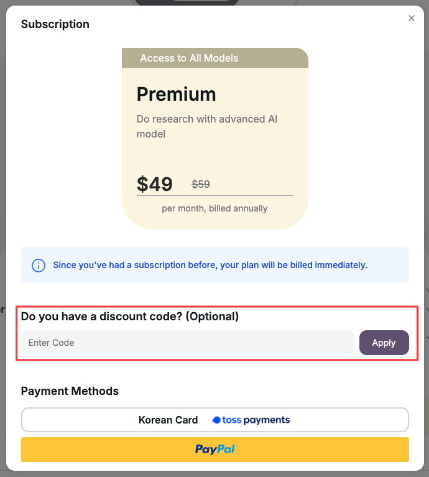Click the crossed-out $59 price
This screenshot has height=477, width=429.
tap(201, 184)
